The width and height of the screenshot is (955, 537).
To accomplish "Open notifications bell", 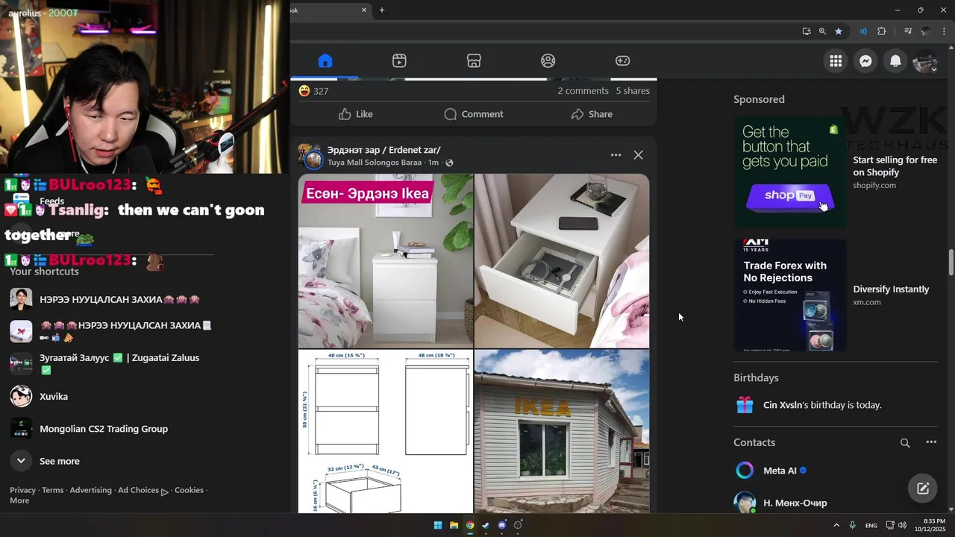I will [x=895, y=61].
